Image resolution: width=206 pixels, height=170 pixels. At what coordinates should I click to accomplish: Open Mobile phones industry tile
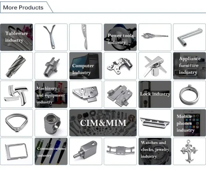pyautogui.click(x=190, y=123)
